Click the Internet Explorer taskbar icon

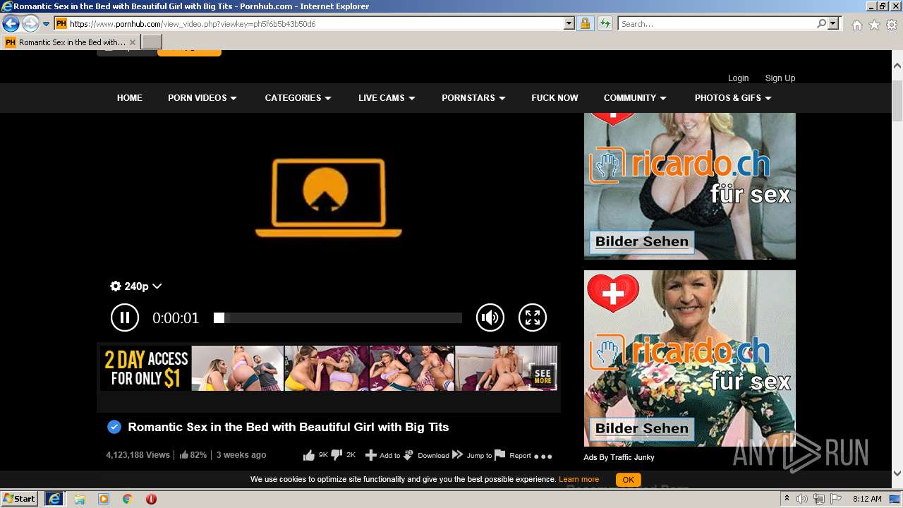[54, 499]
